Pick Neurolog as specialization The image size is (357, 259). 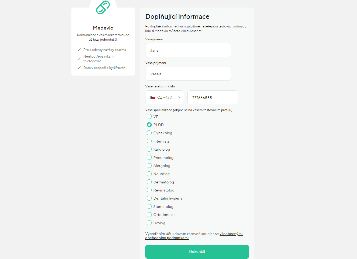149,174
